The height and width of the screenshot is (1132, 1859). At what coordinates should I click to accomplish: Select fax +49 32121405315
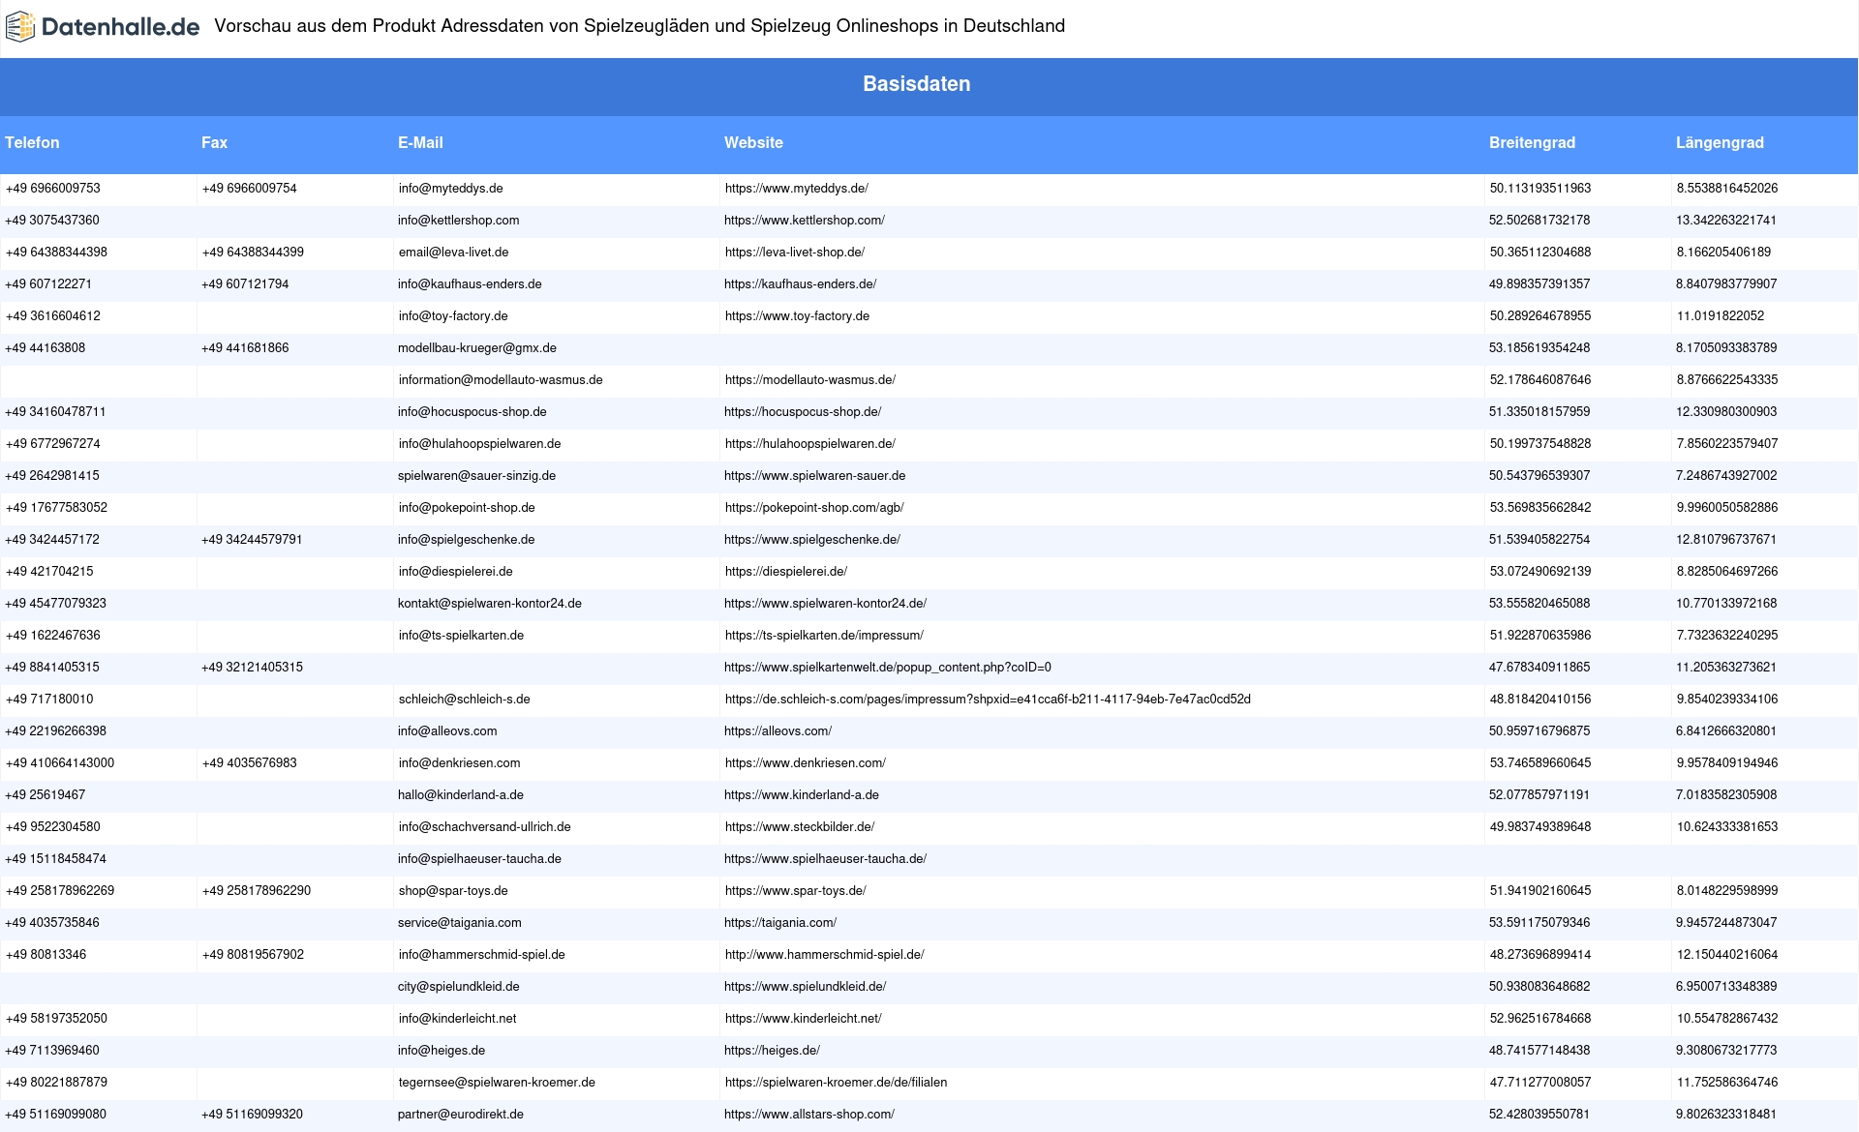point(252,668)
